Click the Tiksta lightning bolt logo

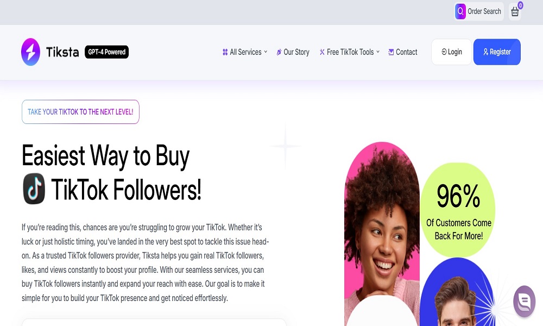[x=30, y=52]
